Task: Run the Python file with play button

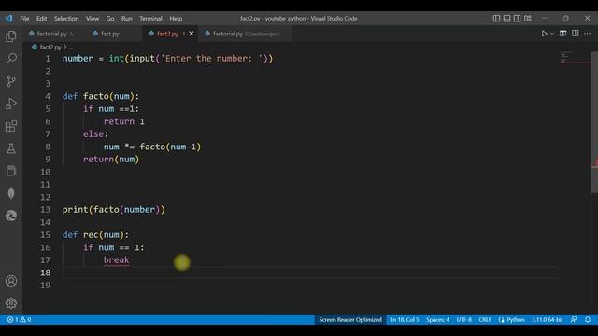Action: 544,34
